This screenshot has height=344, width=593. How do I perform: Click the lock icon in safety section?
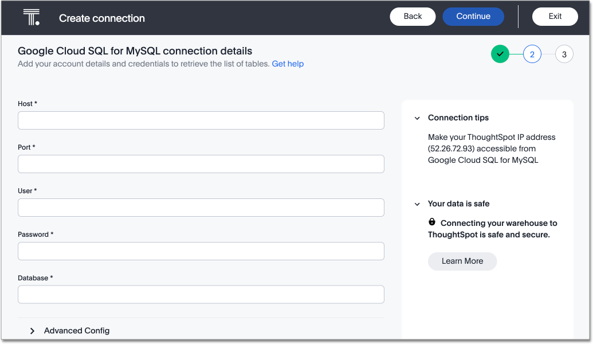pyautogui.click(x=432, y=222)
